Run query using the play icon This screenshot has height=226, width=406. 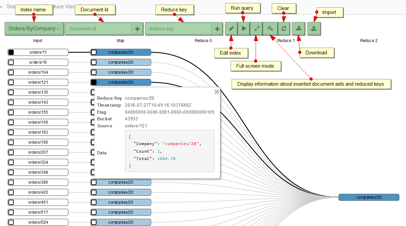(244, 29)
